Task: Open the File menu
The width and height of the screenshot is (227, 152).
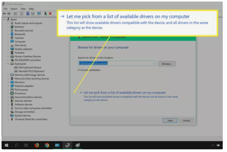Action: pyautogui.click(x=5, y=9)
